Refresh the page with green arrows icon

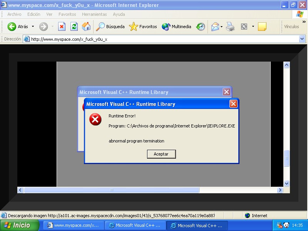tap(74, 27)
